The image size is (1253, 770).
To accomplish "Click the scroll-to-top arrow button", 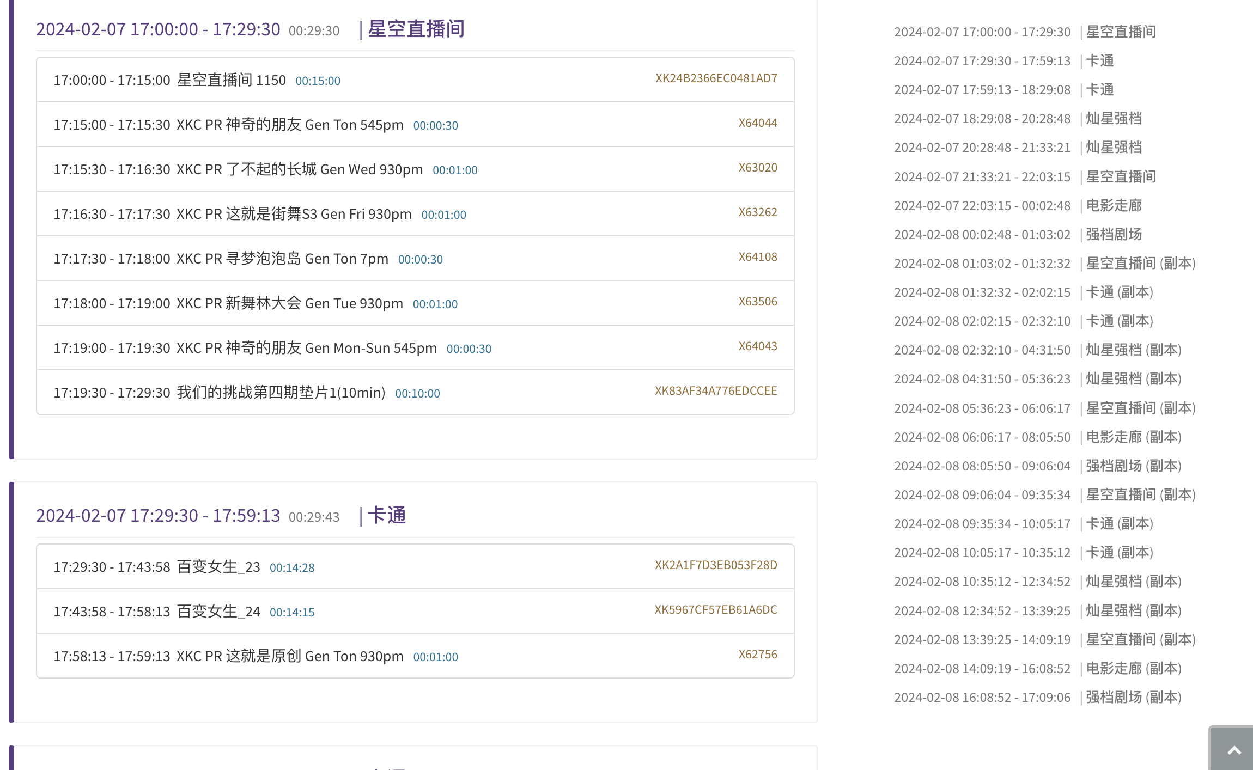I will coord(1233,750).
